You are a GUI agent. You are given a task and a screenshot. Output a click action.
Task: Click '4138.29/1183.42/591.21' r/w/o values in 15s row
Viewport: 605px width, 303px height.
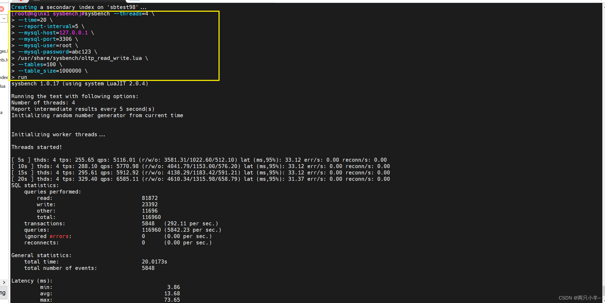coord(202,173)
